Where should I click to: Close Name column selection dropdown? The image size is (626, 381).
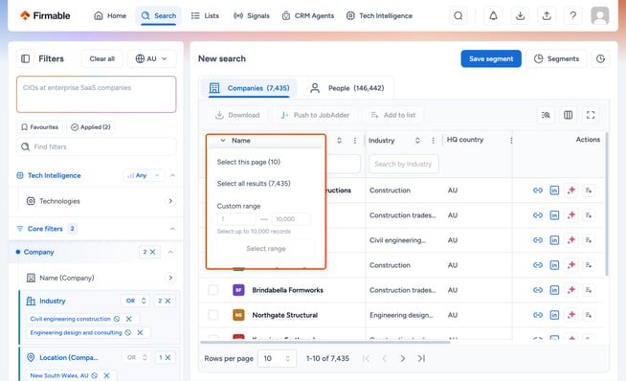(x=223, y=140)
